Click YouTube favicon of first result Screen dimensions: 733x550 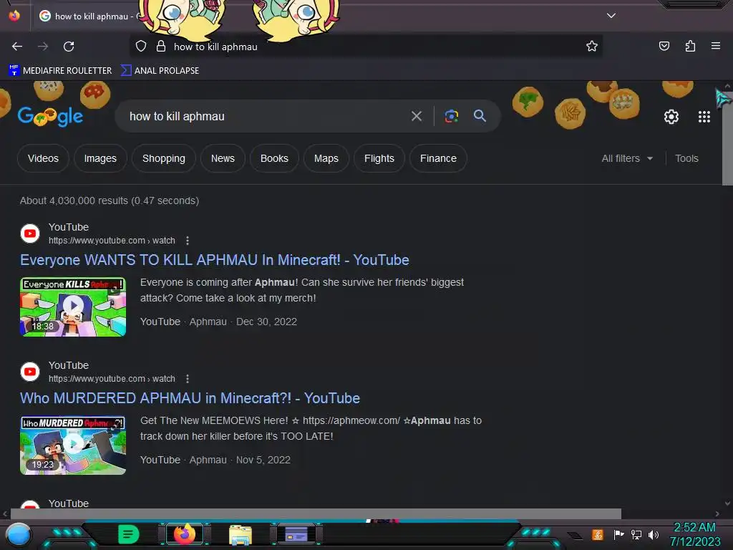30,233
